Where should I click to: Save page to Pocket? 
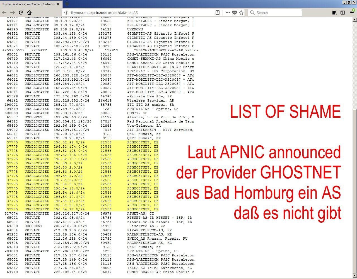pyautogui.click(x=235, y=13)
